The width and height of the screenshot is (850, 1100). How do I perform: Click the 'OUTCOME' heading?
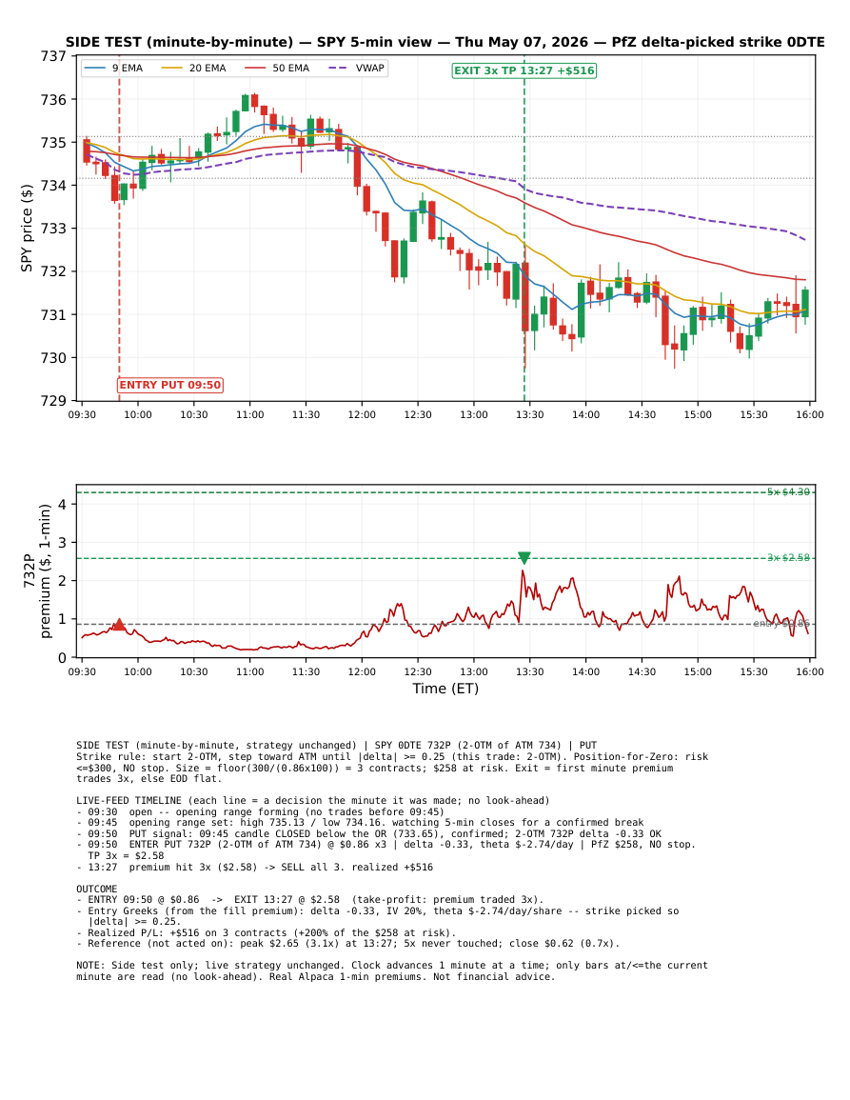coord(97,889)
